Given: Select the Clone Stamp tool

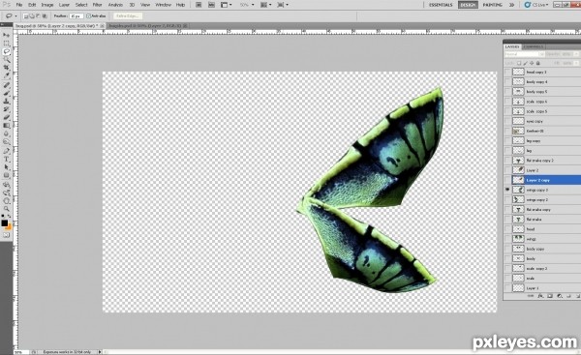Looking at the screenshot, I should tap(7, 101).
